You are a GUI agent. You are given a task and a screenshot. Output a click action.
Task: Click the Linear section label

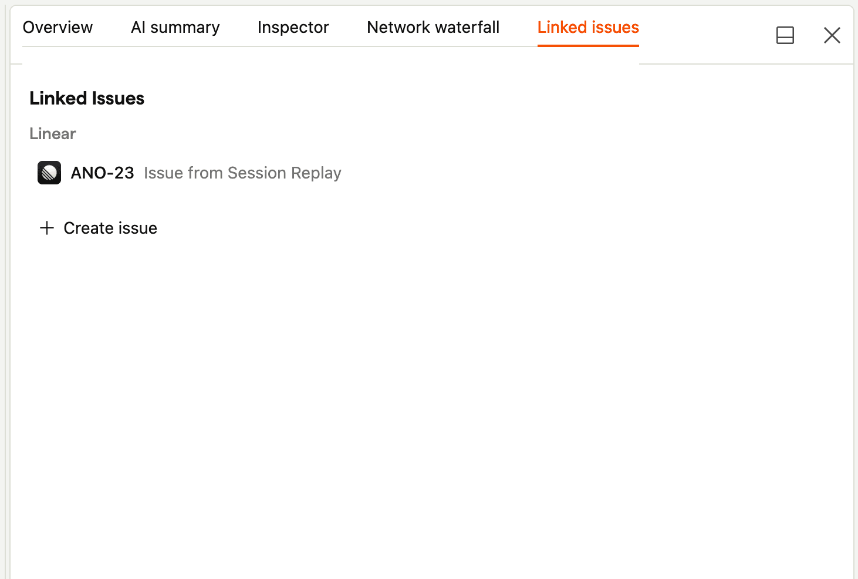point(52,134)
